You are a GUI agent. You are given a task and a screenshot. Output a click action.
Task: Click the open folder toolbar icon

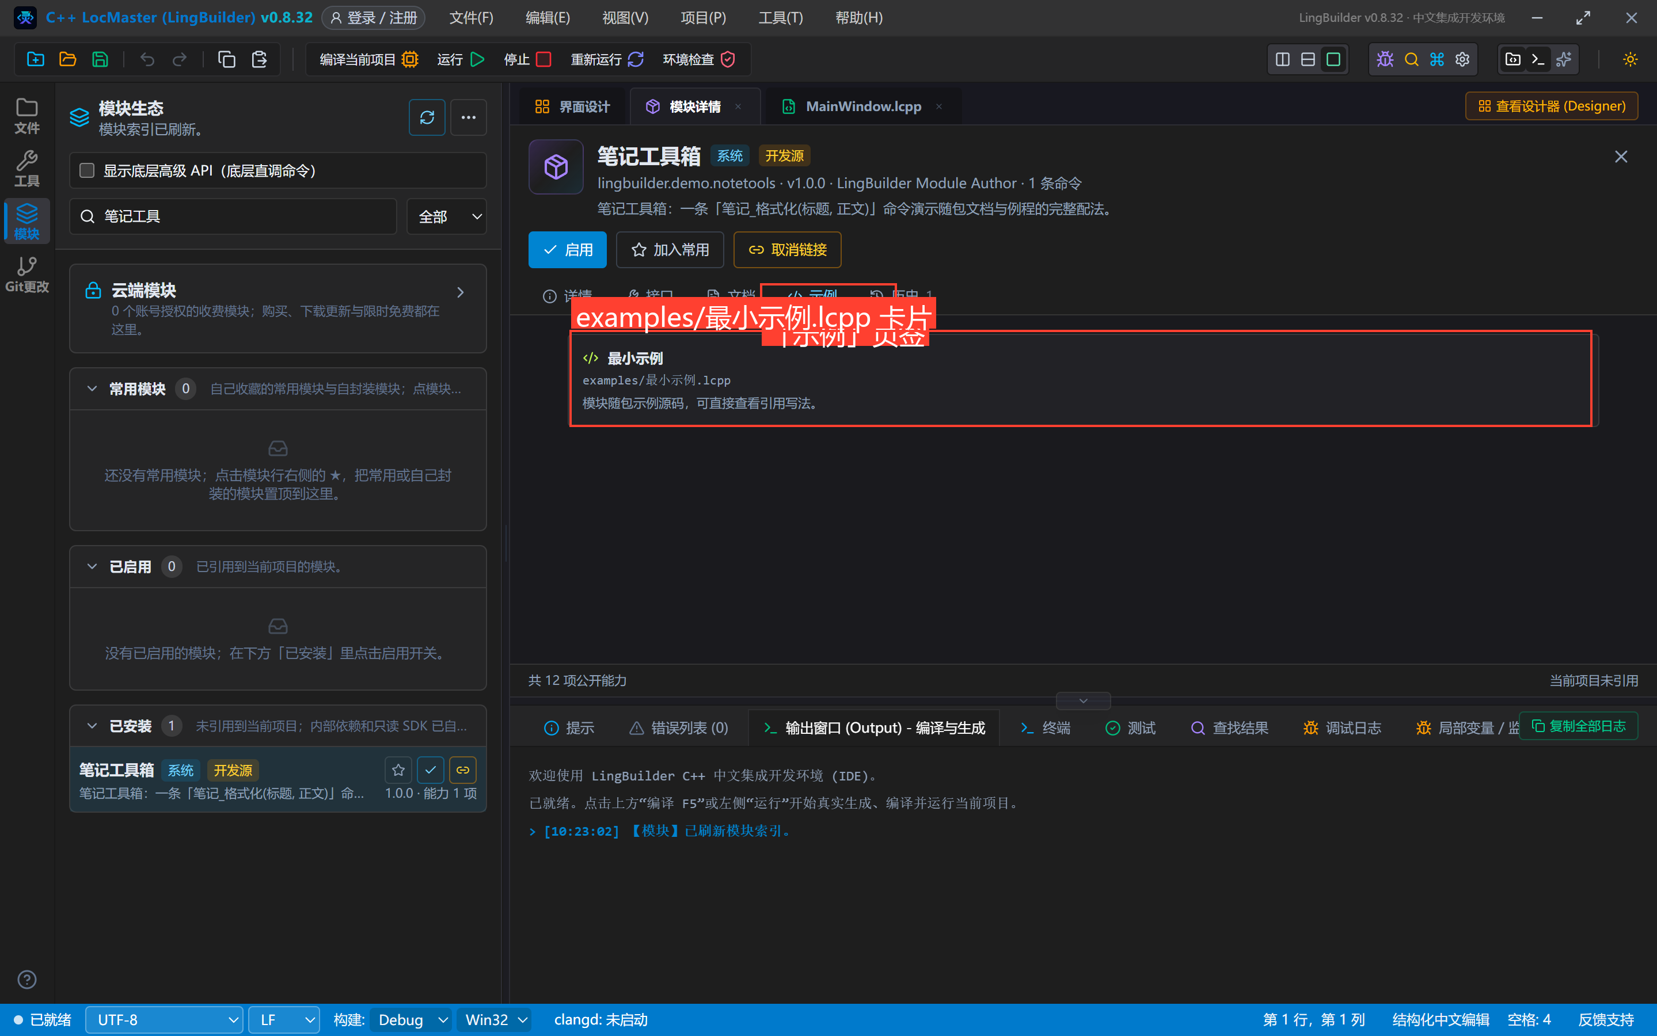pyautogui.click(x=68, y=60)
